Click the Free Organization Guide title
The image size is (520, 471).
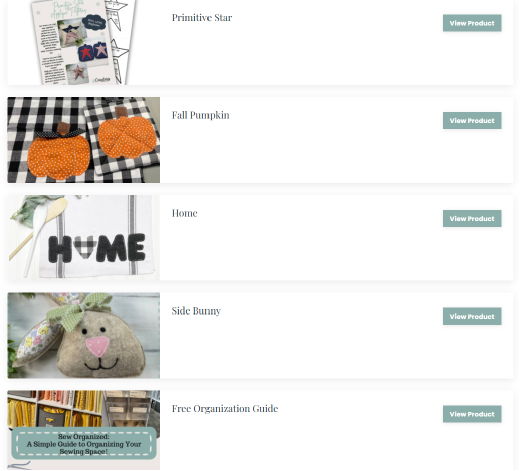(225, 408)
